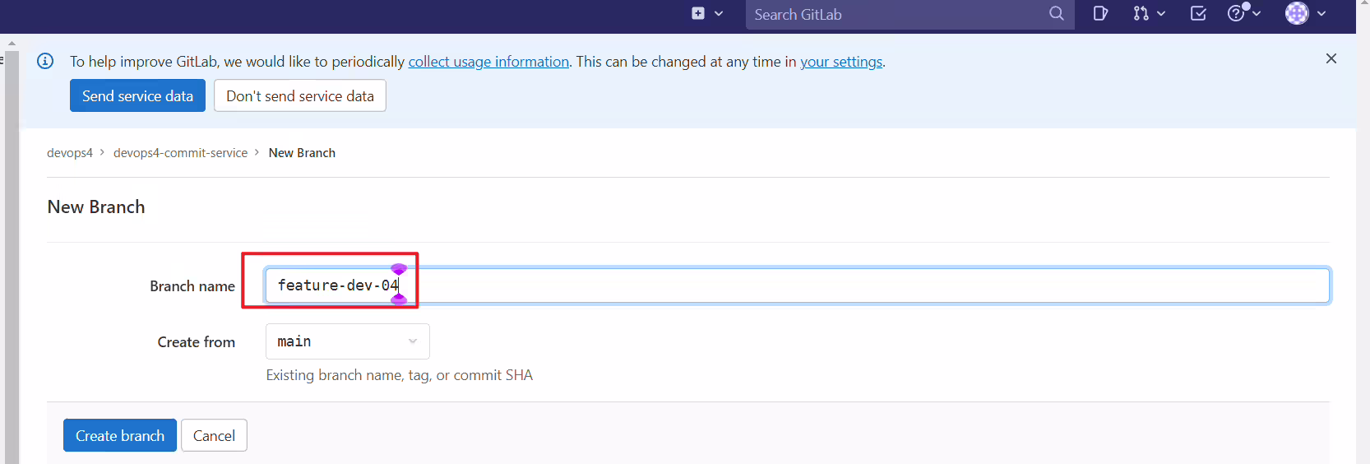Open the To-Do list checkmark icon
The image size is (1370, 464).
click(x=1198, y=13)
